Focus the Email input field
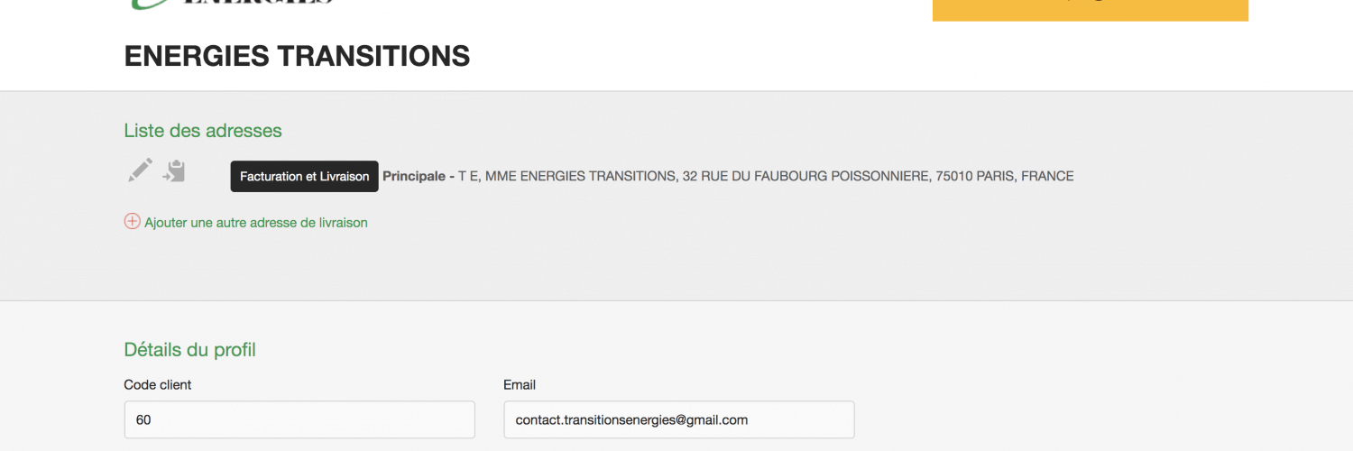Viewport: 1353px width, 451px height. pyautogui.click(x=678, y=419)
